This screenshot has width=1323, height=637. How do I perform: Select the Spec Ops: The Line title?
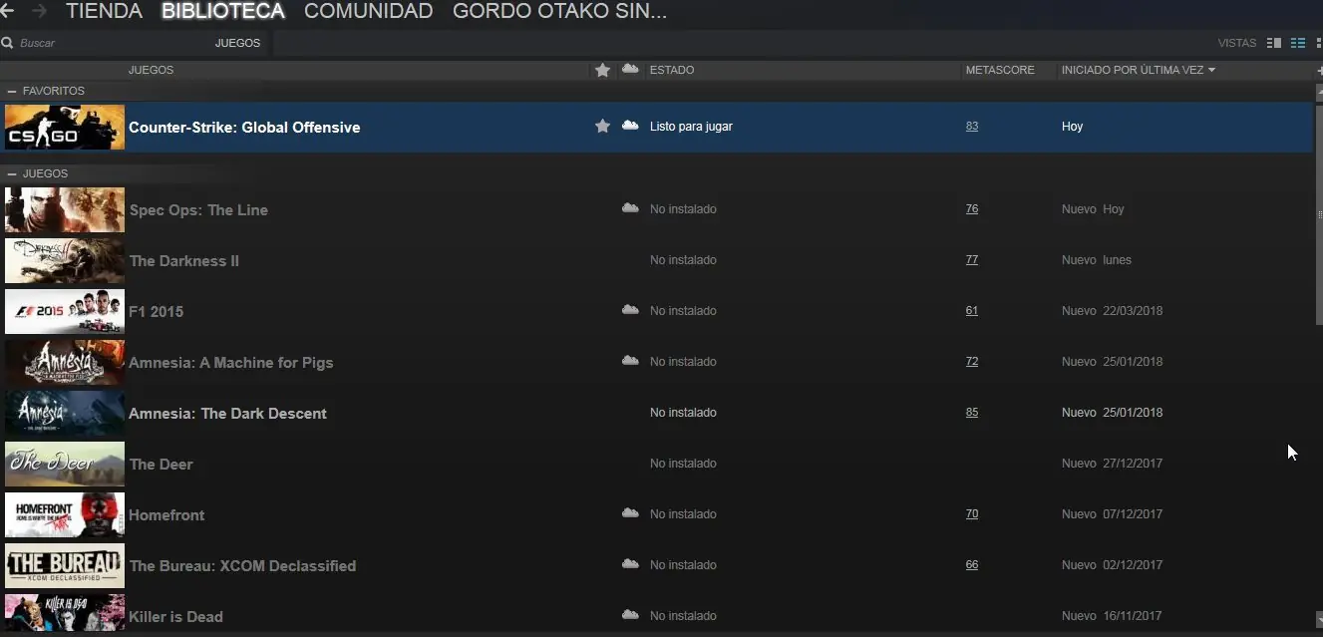[198, 210]
